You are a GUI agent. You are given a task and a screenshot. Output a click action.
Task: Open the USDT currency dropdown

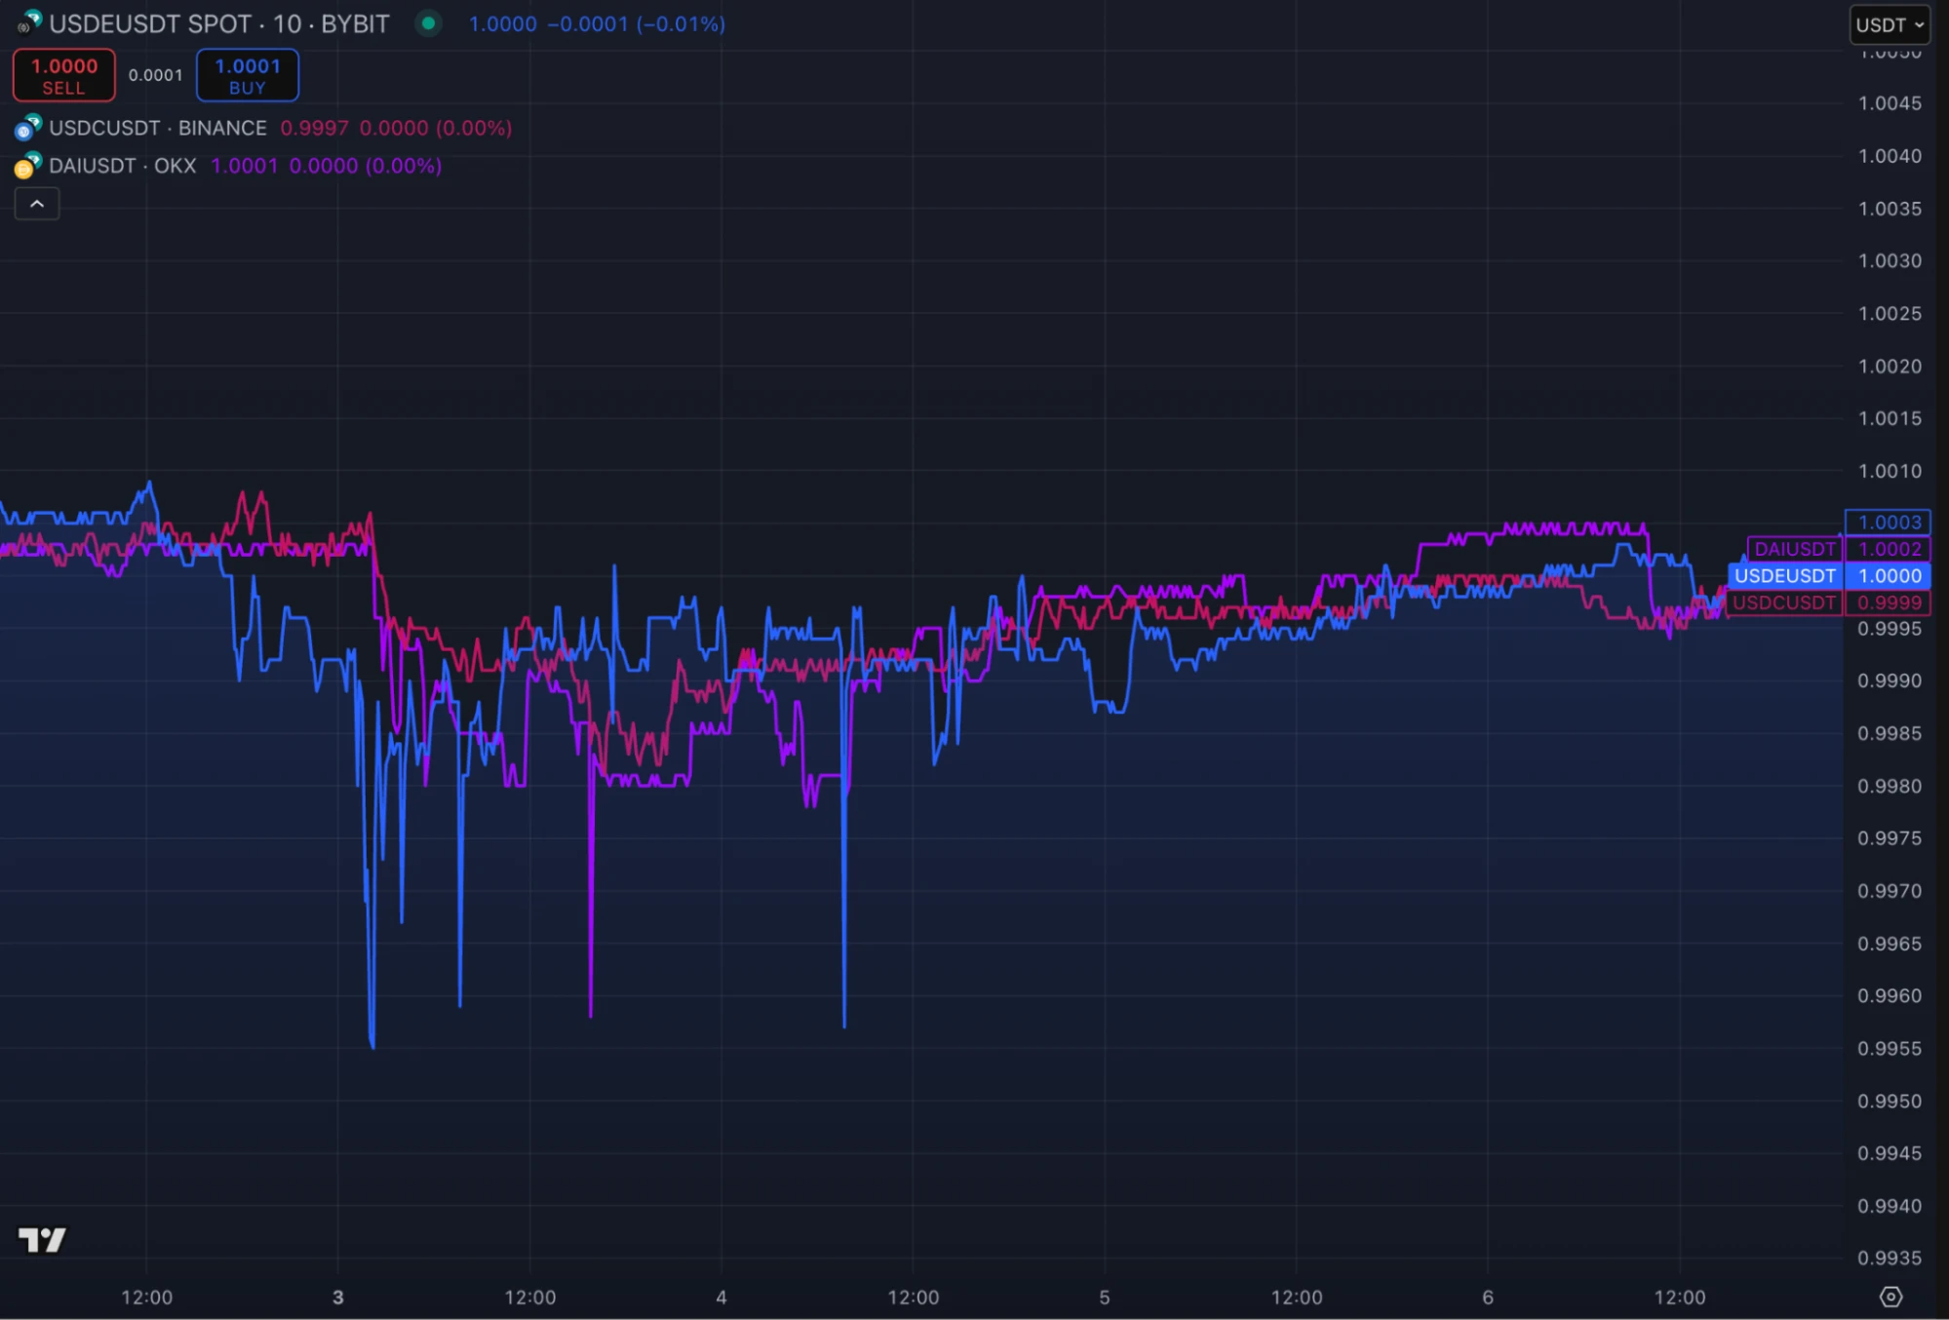point(1889,25)
